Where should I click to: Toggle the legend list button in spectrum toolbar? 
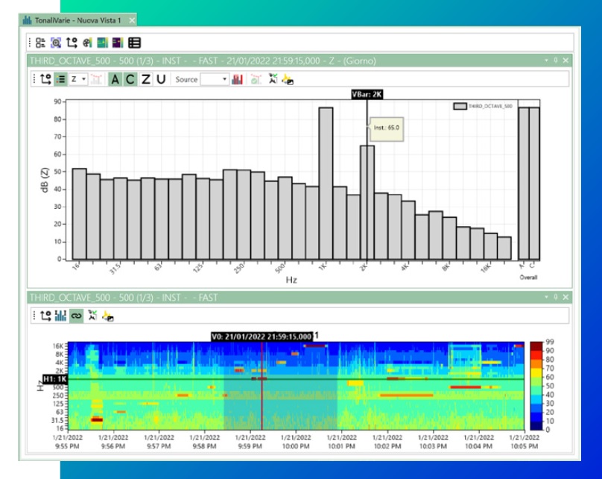click(61, 79)
